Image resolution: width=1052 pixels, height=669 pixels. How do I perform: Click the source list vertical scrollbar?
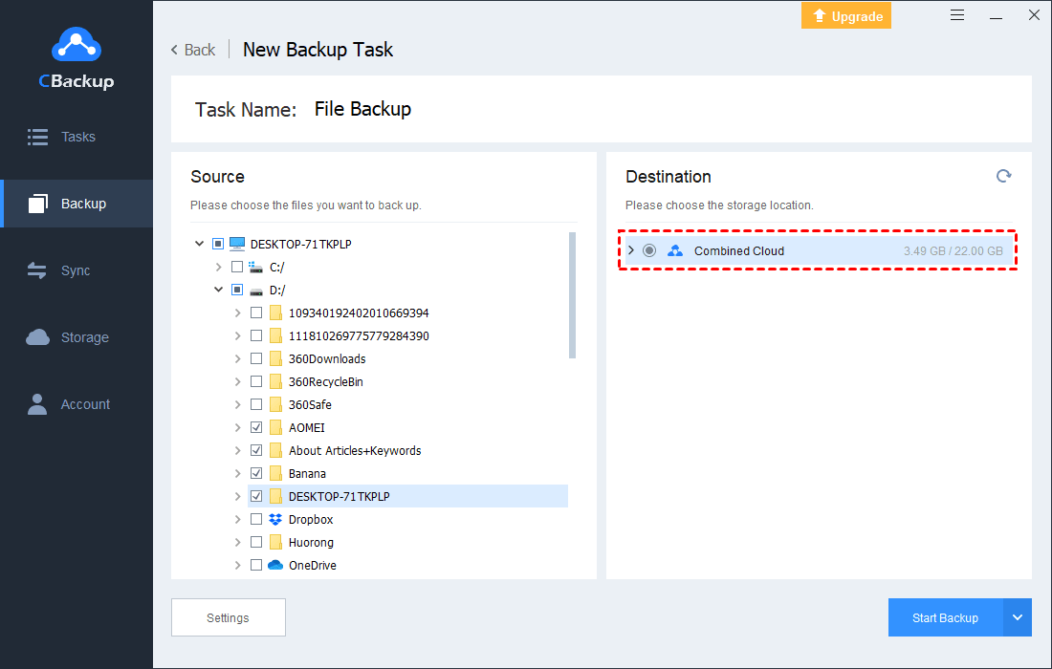[572, 294]
